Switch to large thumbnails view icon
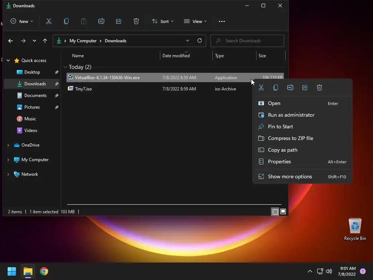The width and height of the screenshot is (373, 280). tap(283, 211)
